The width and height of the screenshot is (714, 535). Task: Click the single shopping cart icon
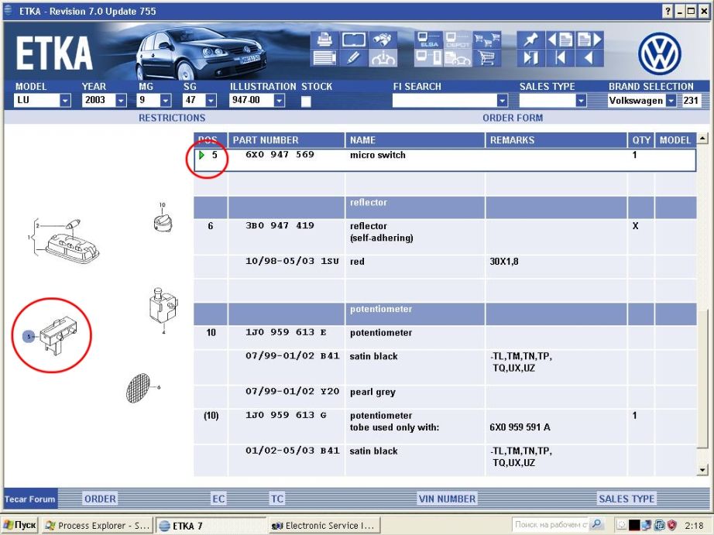(486, 58)
